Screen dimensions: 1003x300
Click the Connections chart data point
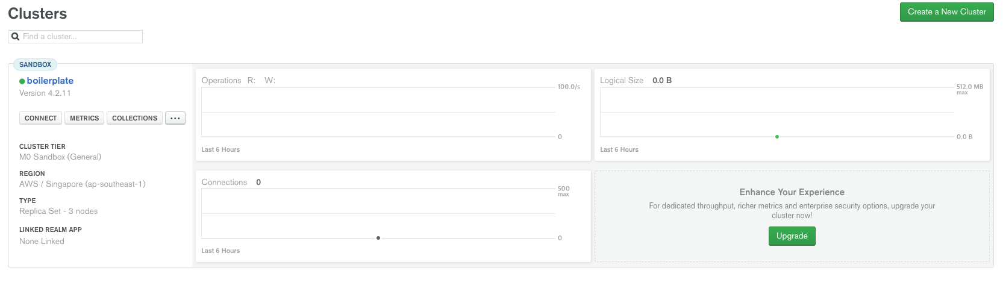click(x=378, y=238)
